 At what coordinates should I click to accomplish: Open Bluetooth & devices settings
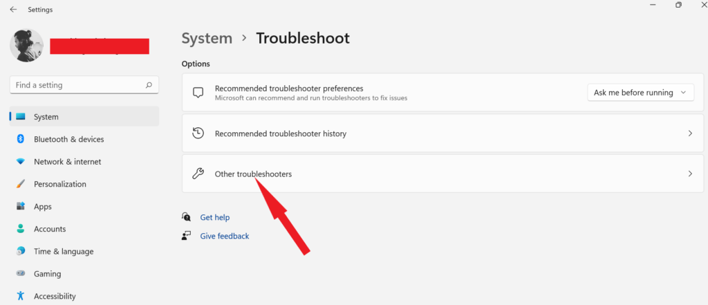pyautogui.click(x=84, y=139)
